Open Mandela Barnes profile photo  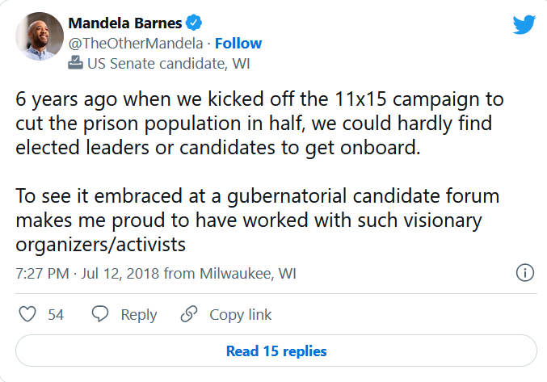pos(37,37)
